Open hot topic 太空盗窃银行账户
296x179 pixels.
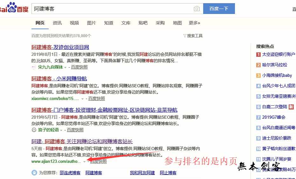279,55
